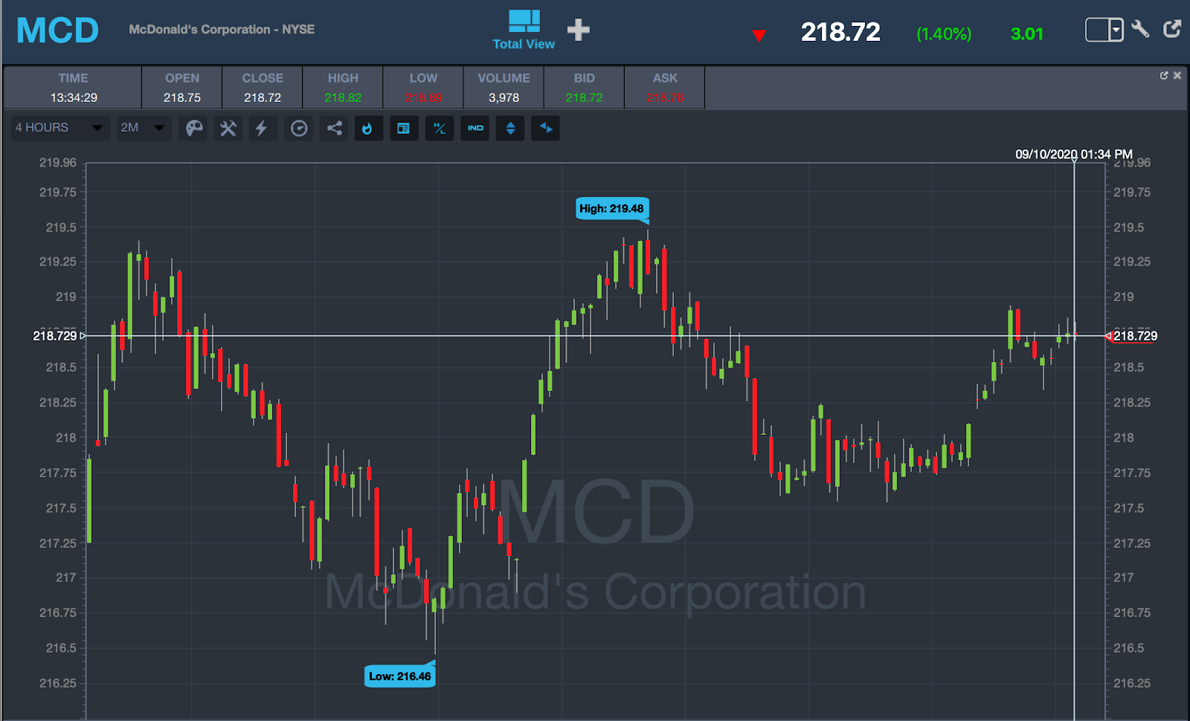
Task: Click the CLOSE cell showing 218.72
Action: tap(263, 88)
